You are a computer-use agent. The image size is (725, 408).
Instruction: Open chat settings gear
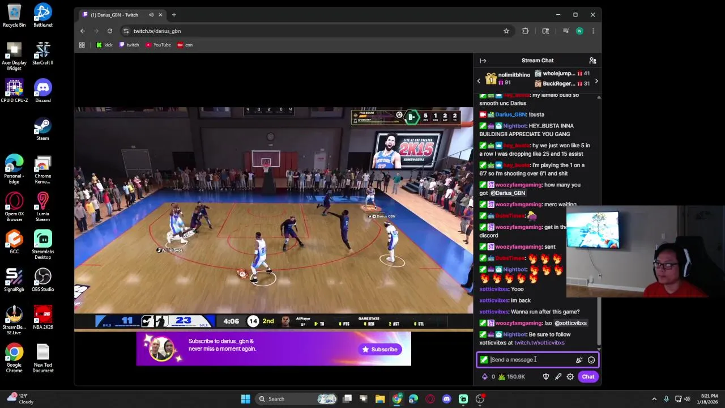point(570,377)
